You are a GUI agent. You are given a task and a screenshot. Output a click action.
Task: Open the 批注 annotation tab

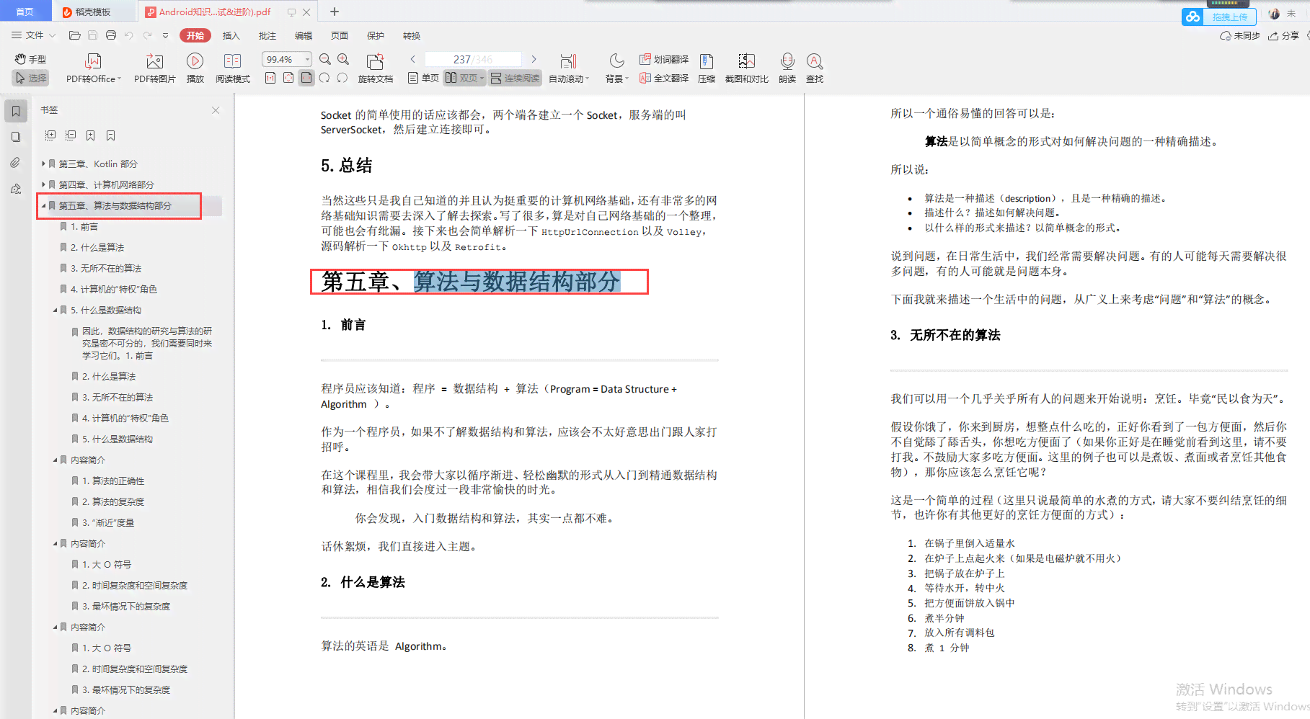[267, 35]
